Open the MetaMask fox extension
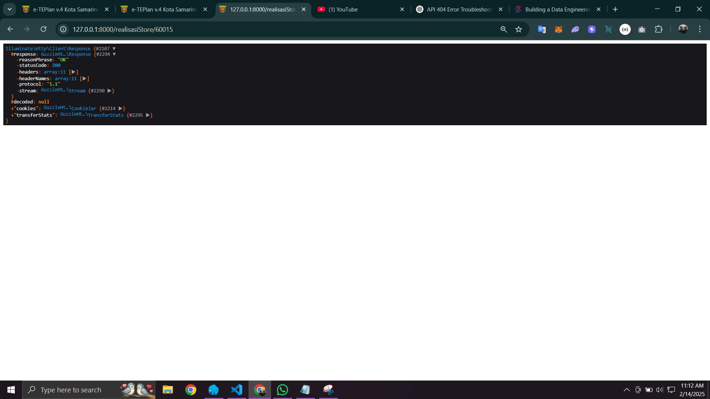This screenshot has height=399, width=710. point(558,29)
